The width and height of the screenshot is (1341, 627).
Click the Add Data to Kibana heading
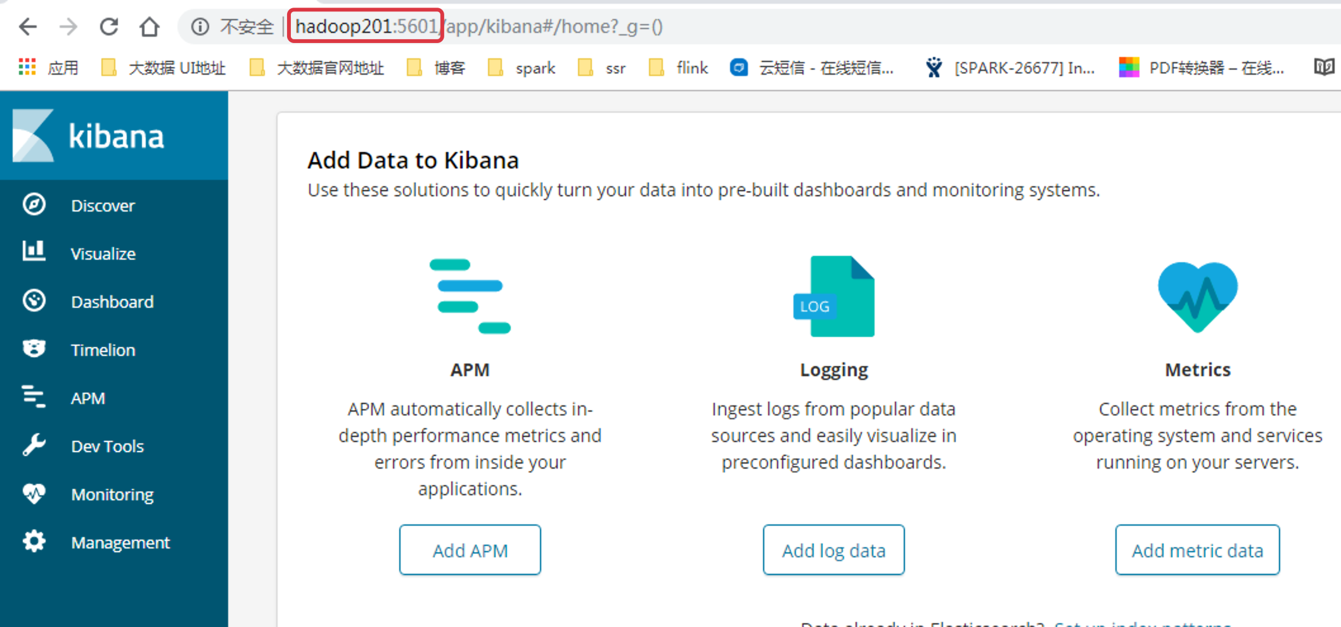click(413, 160)
